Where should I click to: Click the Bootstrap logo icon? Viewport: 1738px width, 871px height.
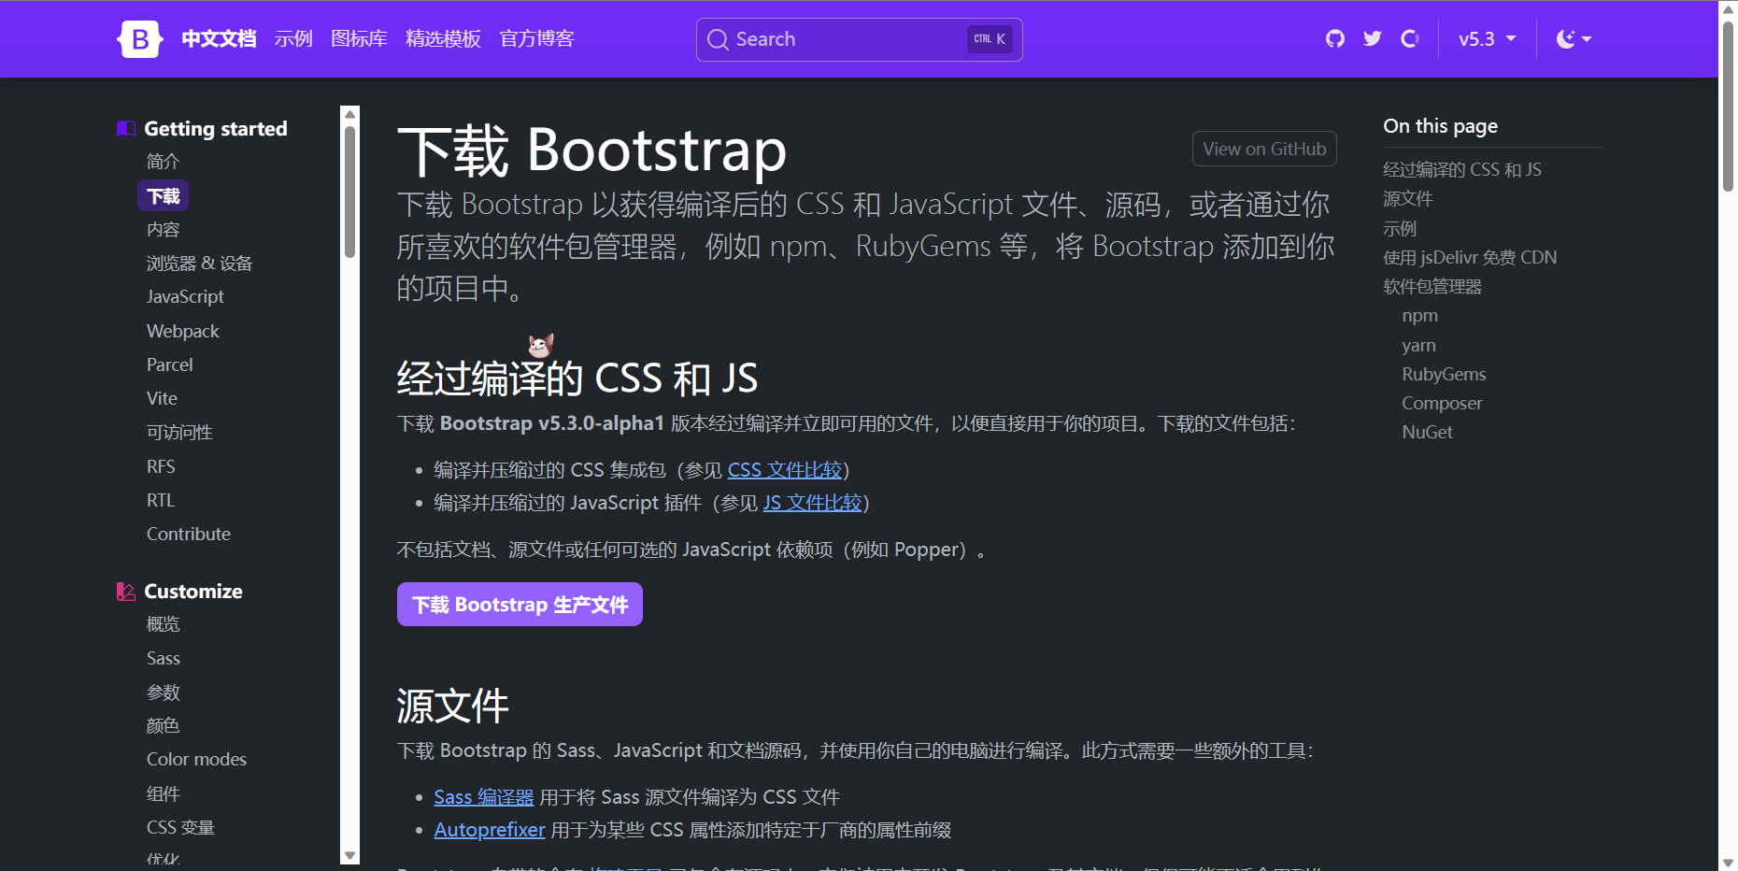[x=140, y=39]
